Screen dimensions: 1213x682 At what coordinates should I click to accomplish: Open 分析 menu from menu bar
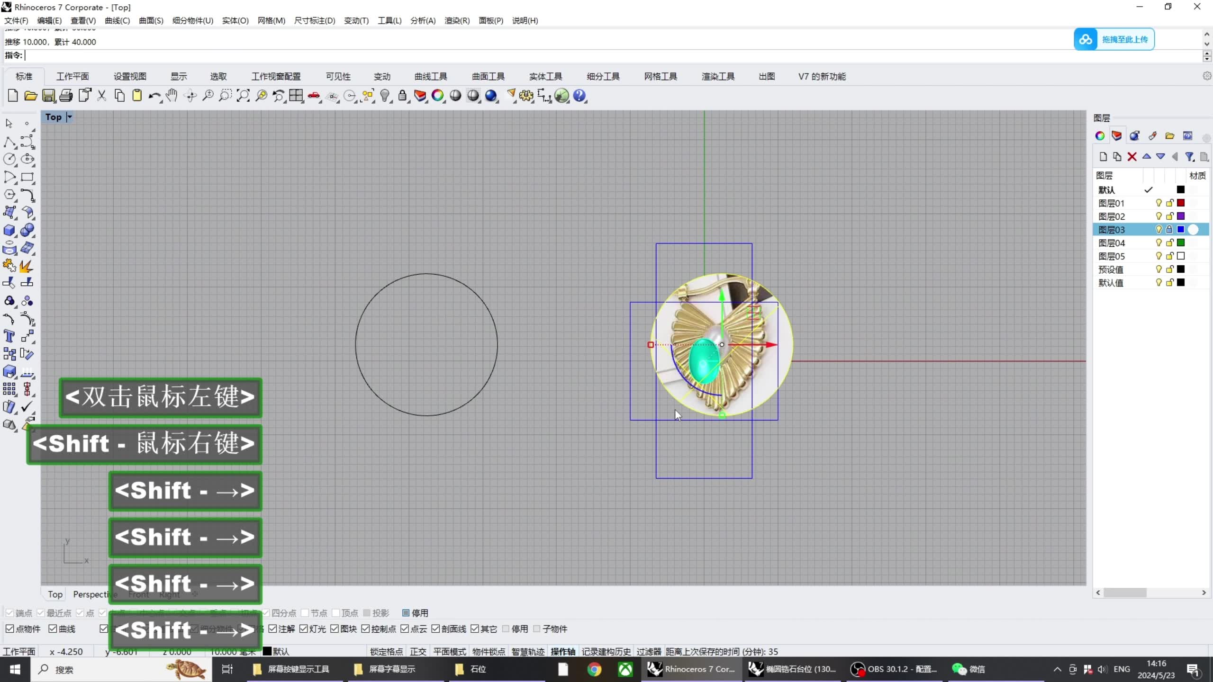coord(422,21)
